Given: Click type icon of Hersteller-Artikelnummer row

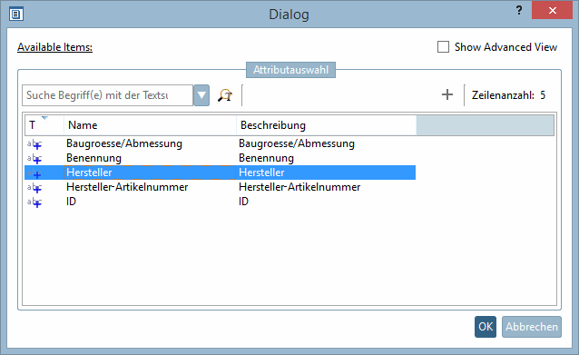Looking at the screenshot, I should tap(34, 187).
